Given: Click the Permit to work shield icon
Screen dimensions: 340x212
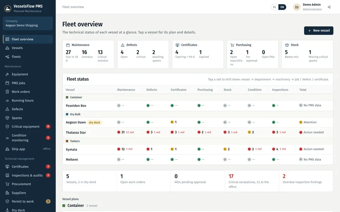Looking at the screenshot, I should point(8,201).
